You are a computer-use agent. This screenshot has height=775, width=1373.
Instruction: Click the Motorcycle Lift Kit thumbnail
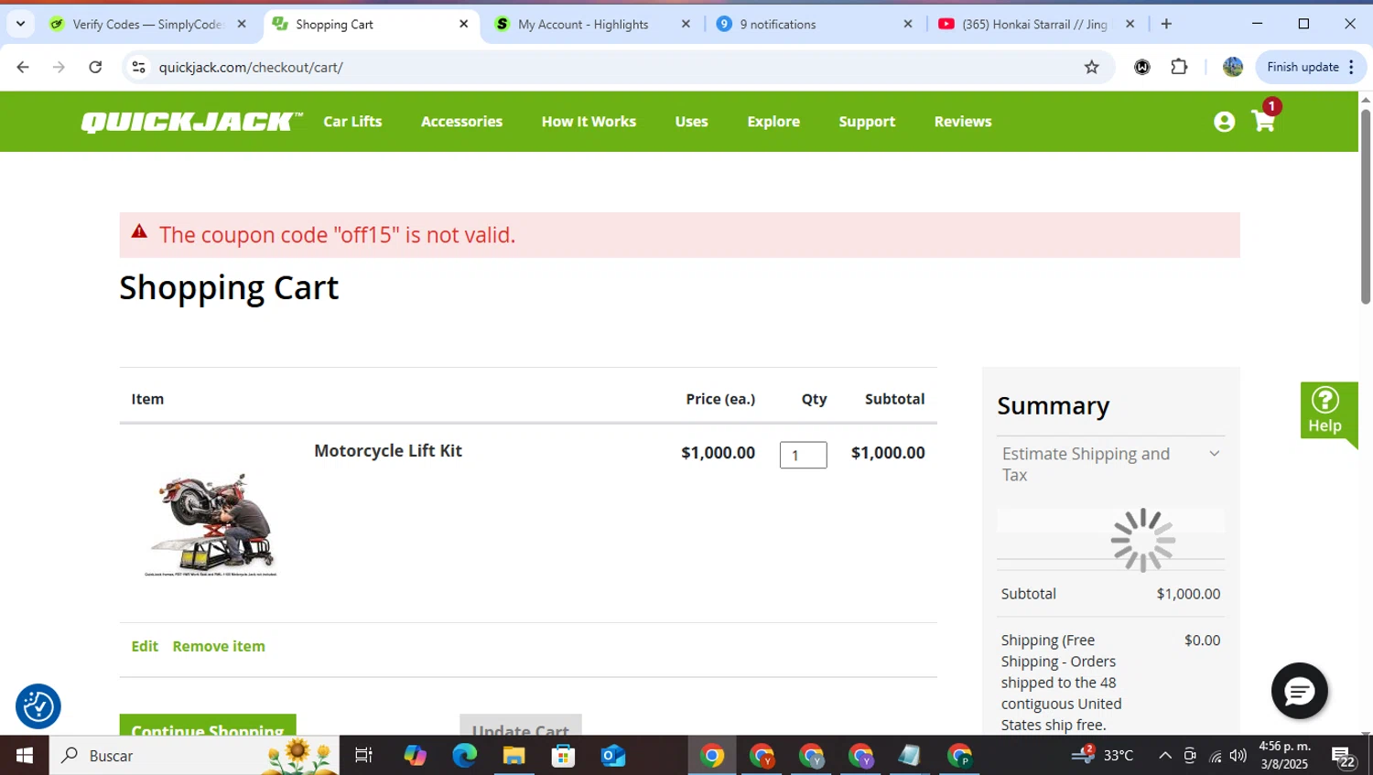[211, 524]
